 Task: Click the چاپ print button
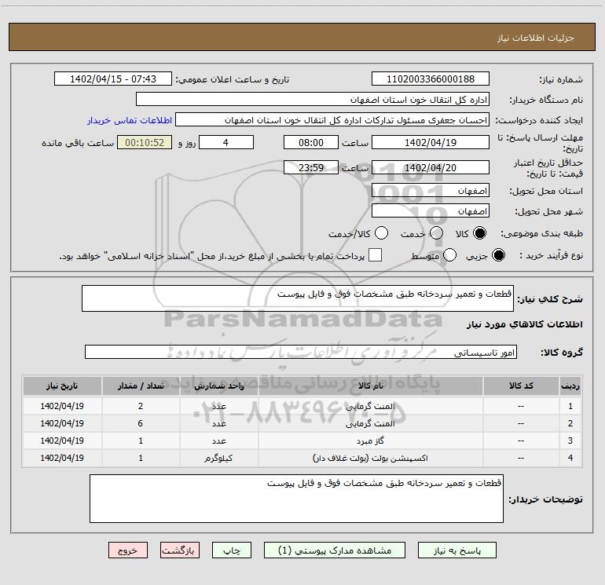point(232,550)
